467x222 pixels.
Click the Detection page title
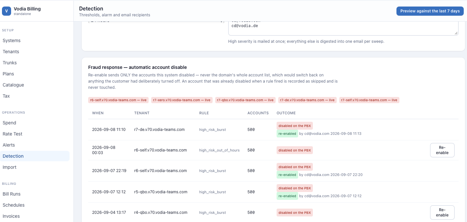pos(91,8)
